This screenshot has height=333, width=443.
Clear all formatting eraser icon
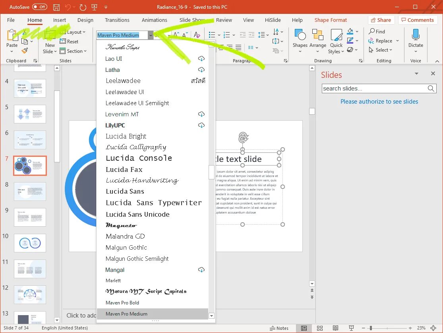point(197,35)
